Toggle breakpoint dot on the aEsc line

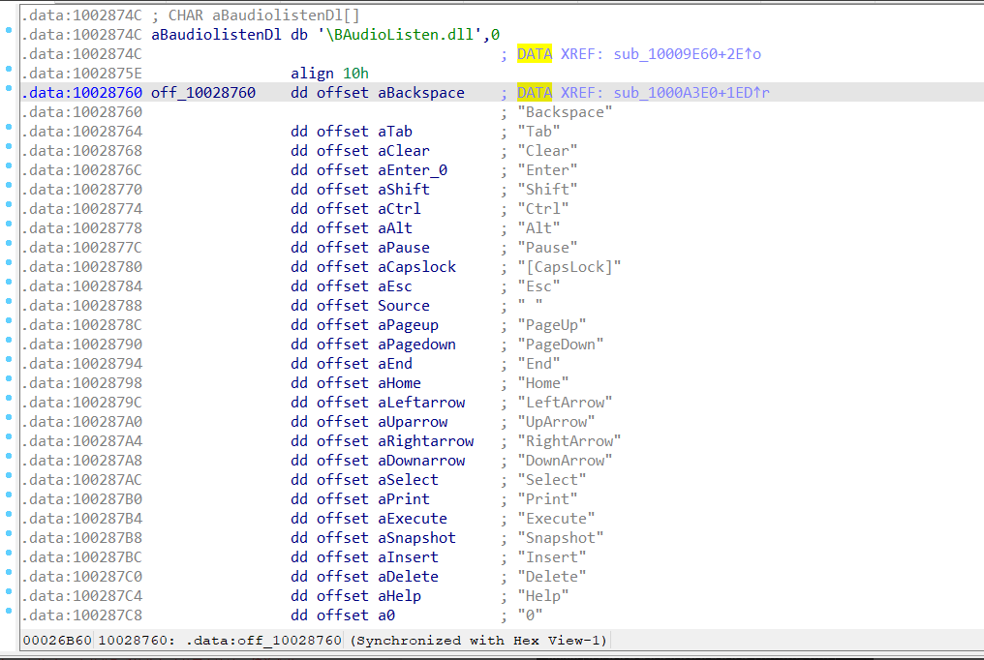point(9,284)
